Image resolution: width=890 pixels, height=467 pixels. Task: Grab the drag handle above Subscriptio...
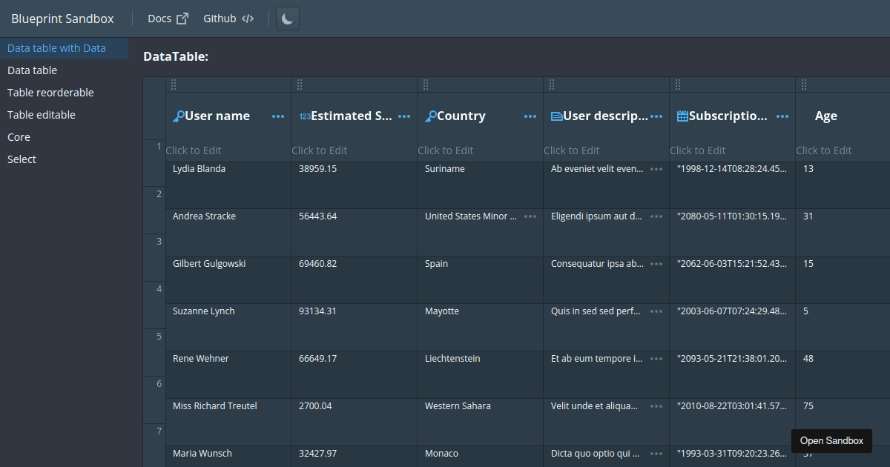[678, 85]
